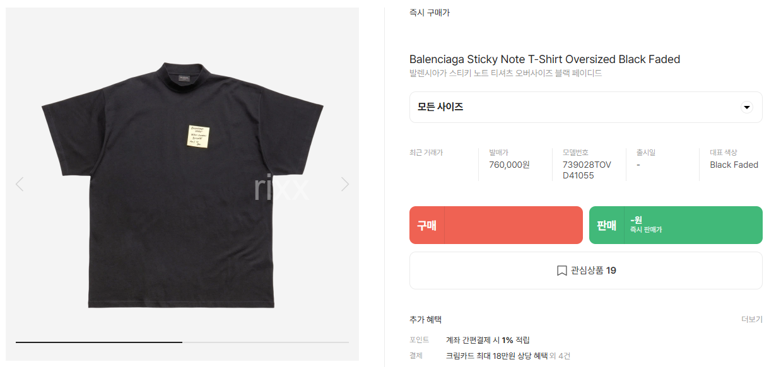Screen dimensions: 781x367
Task: Click the yellow sticky note on shirt
Action: [x=198, y=135]
